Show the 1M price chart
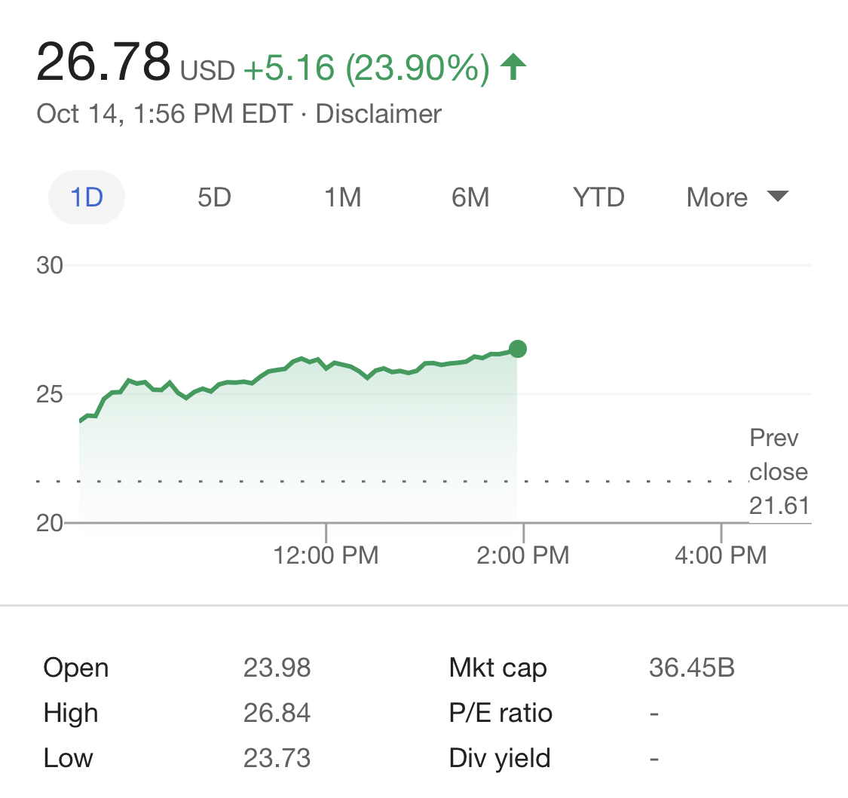 click(x=343, y=198)
